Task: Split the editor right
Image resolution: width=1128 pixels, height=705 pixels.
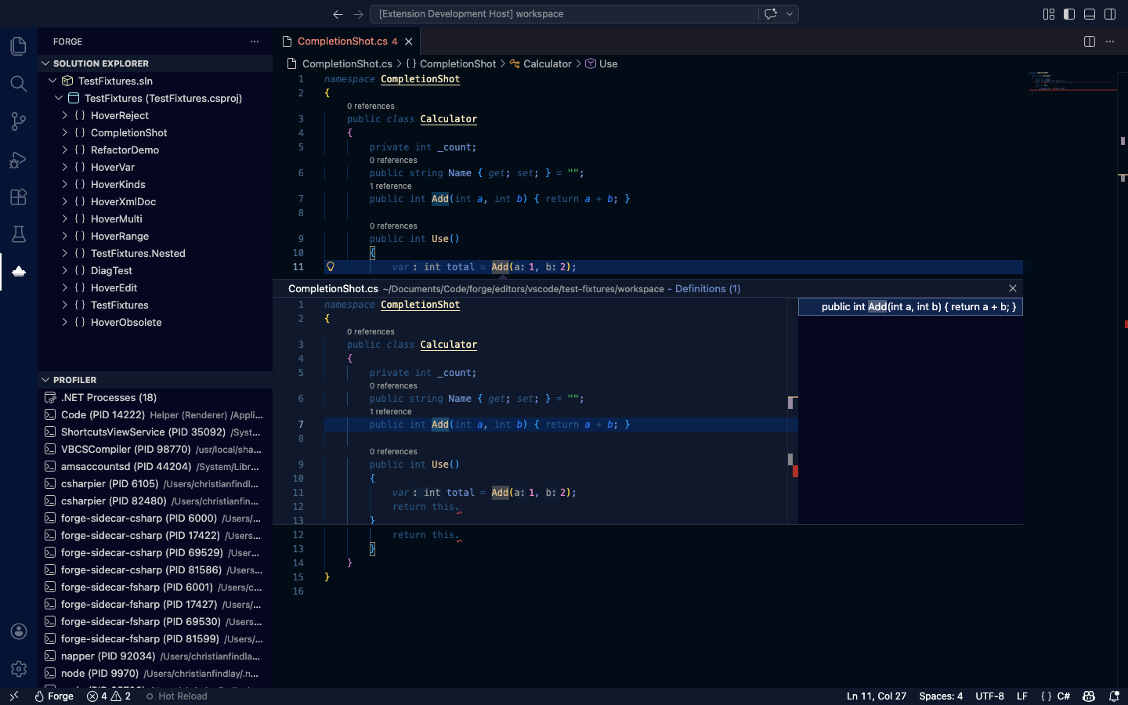Action: 1090,42
